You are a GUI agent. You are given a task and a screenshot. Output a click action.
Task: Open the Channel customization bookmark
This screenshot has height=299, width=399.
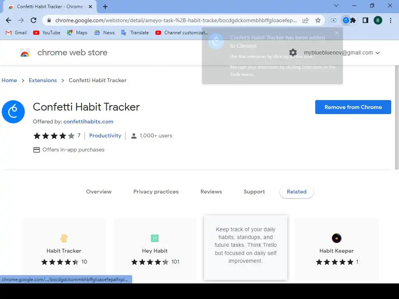point(182,33)
